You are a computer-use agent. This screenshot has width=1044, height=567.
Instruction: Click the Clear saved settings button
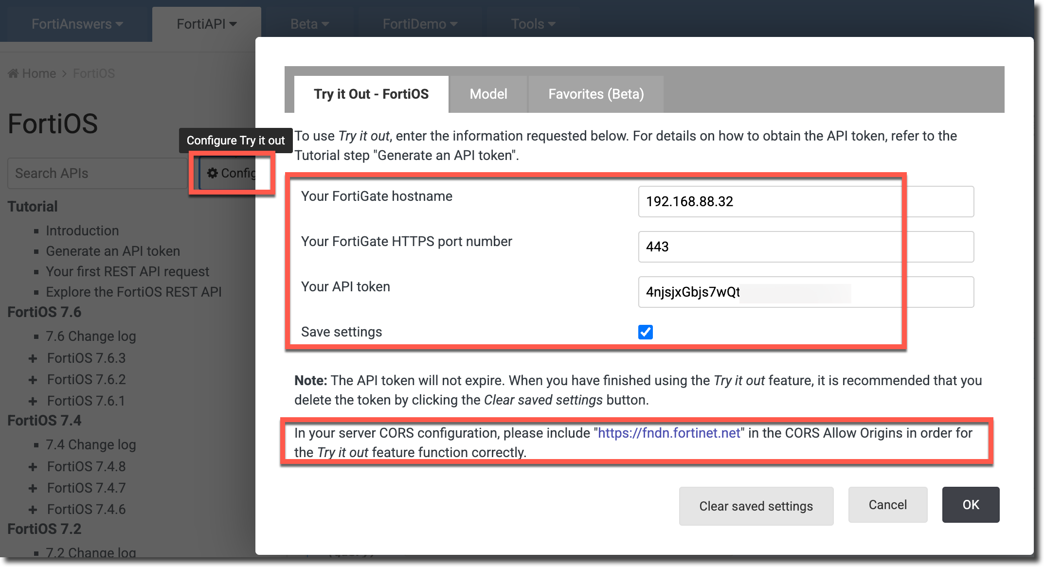tap(756, 506)
